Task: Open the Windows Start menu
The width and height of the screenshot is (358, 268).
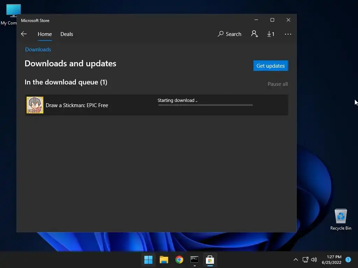Action: pos(148,260)
